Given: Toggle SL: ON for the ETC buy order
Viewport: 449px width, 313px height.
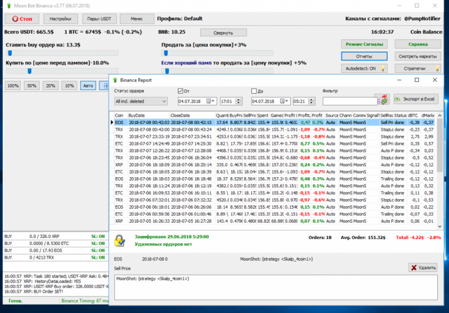Looking at the screenshot, I should point(98,243).
